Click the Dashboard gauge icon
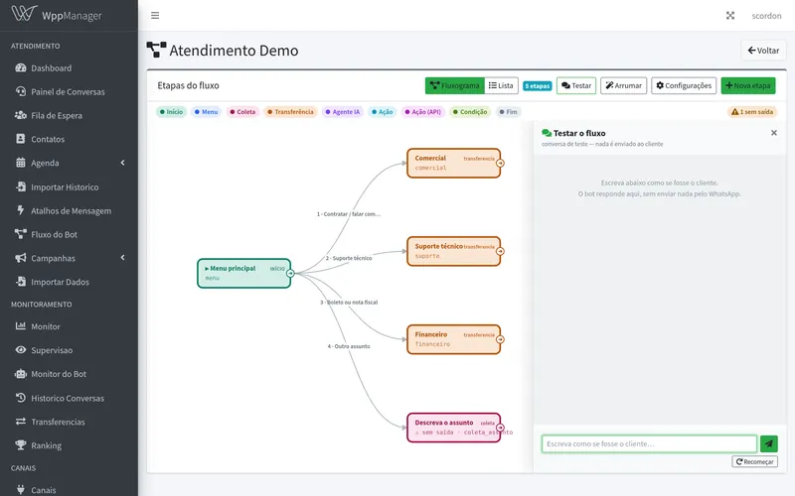795x496 pixels. click(x=20, y=67)
